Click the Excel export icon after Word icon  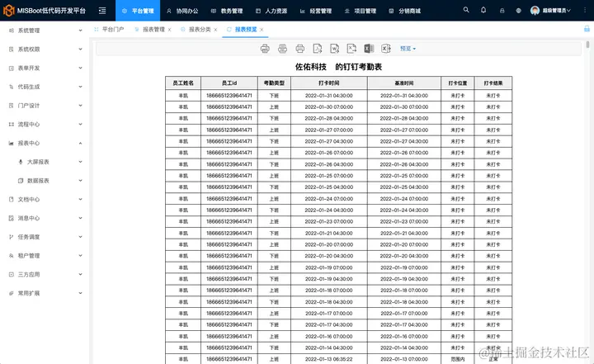[x=351, y=49]
